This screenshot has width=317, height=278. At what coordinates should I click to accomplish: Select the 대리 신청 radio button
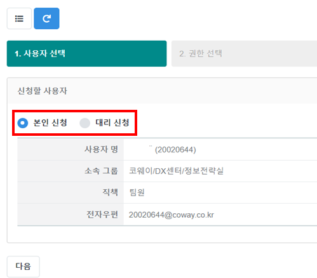click(84, 123)
